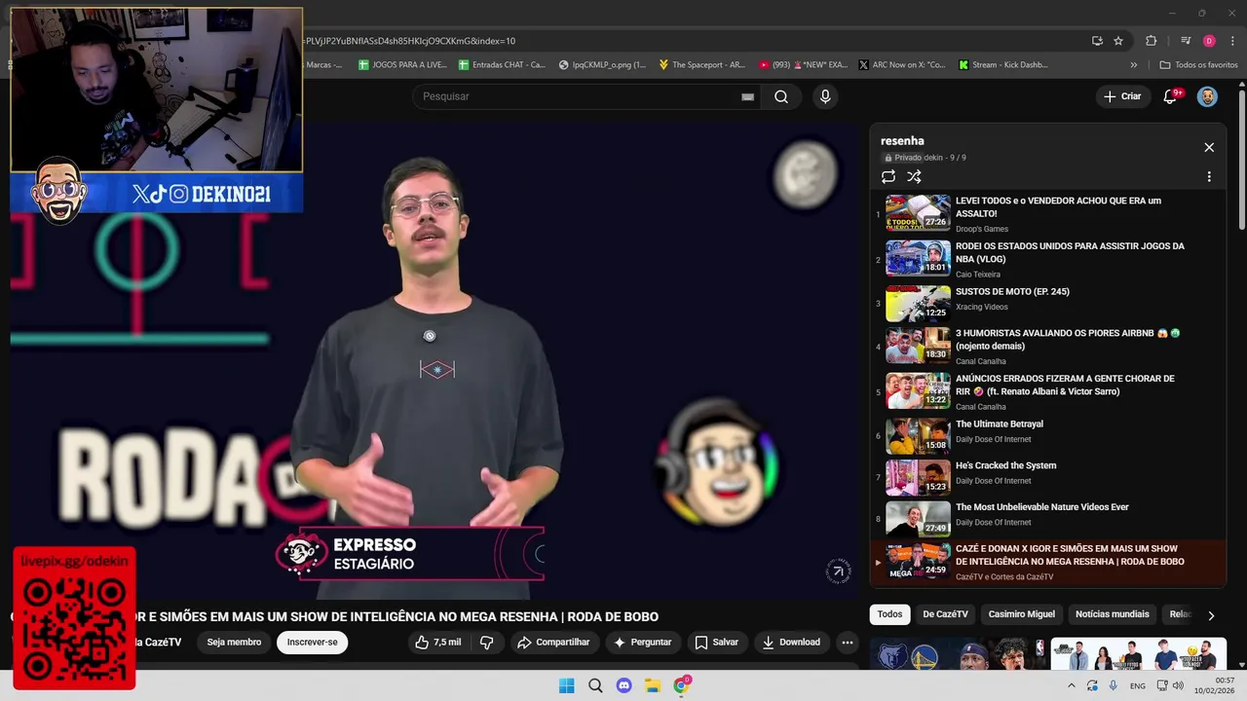Open 'ANÚNCIOS ERRADOS FIZERAM A GENTE CHORAR' title
The height and width of the screenshot is (701, 1247).
[x=1065, y=385]
